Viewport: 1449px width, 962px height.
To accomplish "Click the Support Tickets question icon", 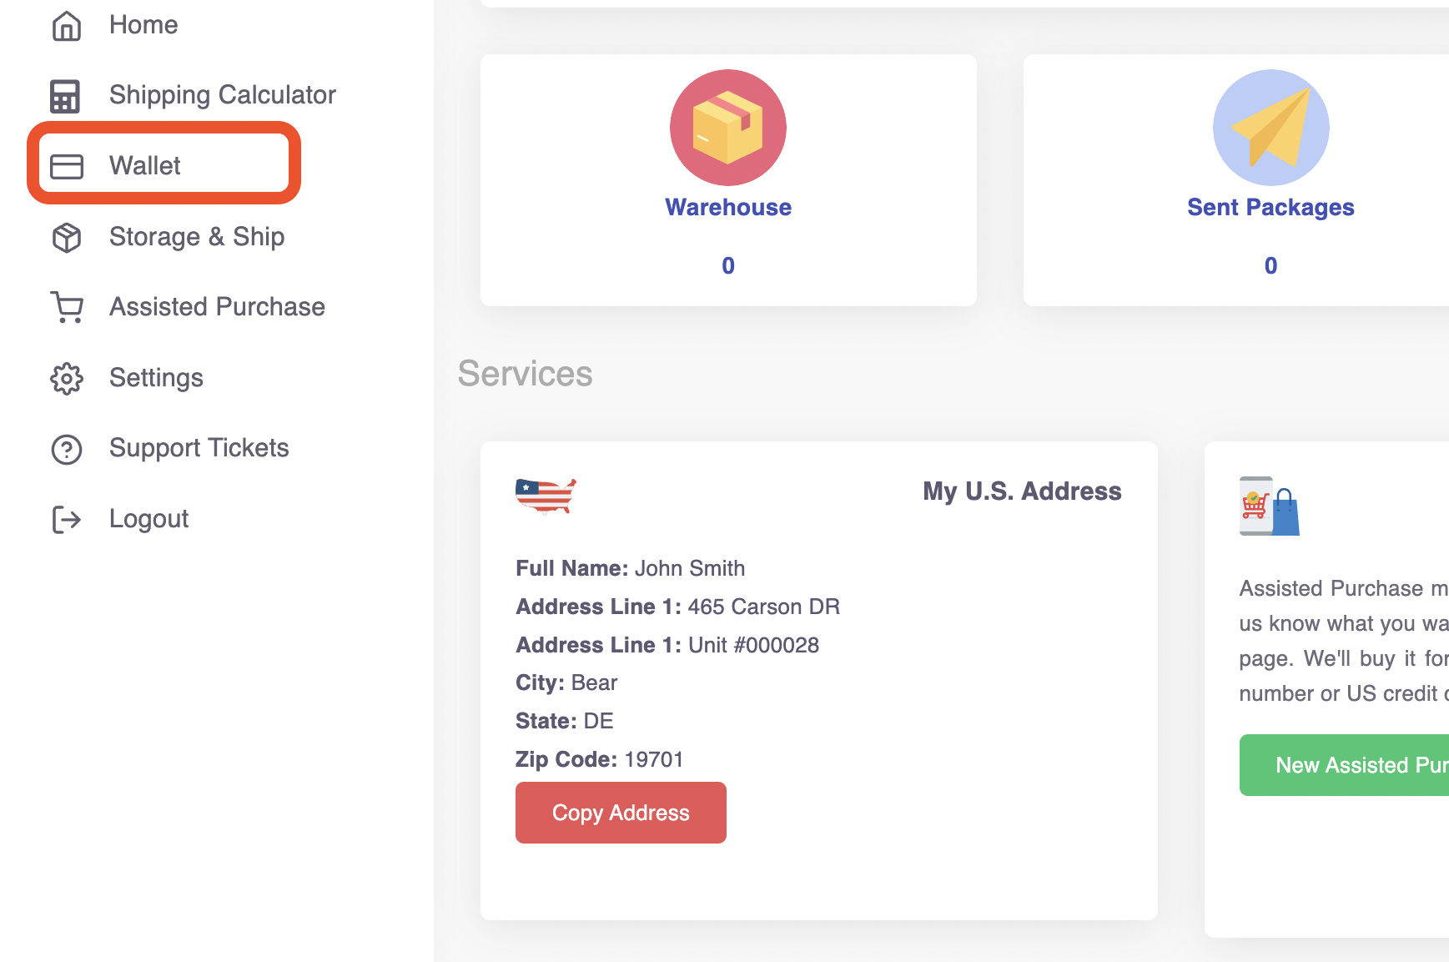I will pos(67,449).
